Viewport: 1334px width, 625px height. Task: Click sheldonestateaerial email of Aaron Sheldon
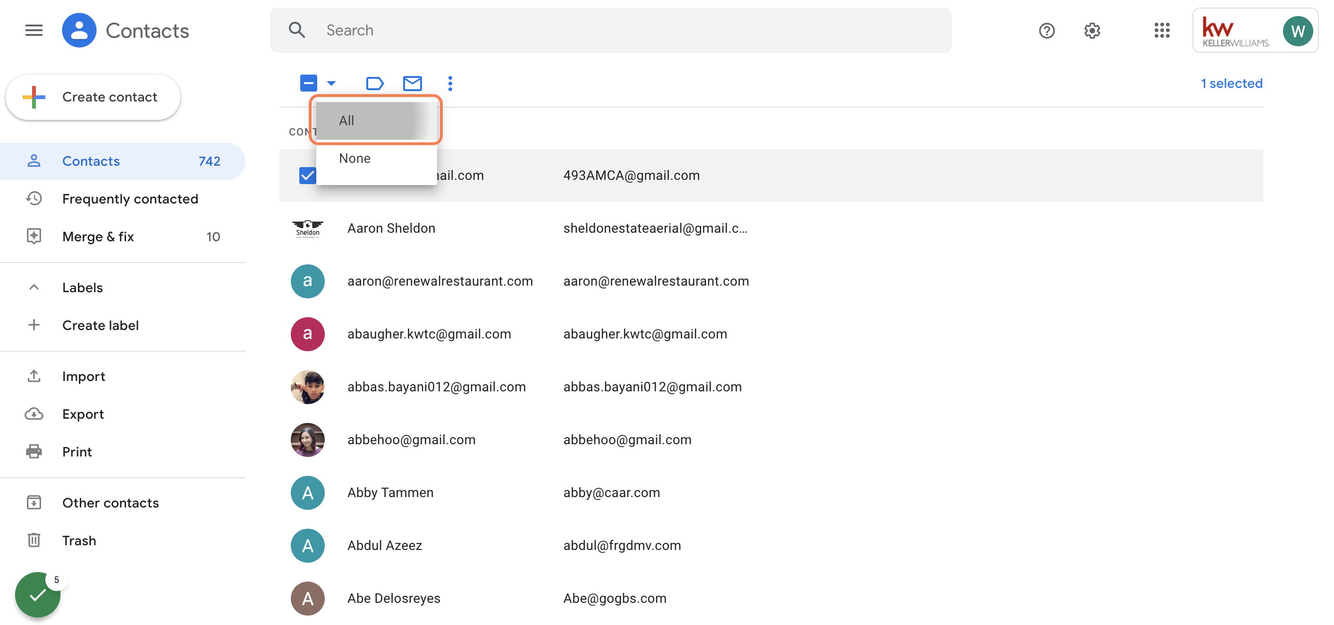click(x=655, y=228)
